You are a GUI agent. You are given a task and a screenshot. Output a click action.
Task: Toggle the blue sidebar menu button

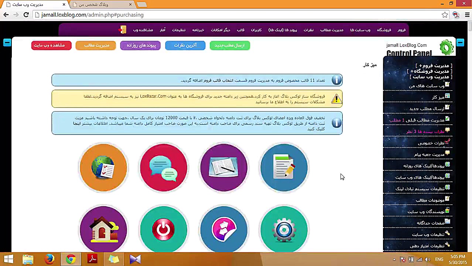pyautogui.click(x=7, y=43)
